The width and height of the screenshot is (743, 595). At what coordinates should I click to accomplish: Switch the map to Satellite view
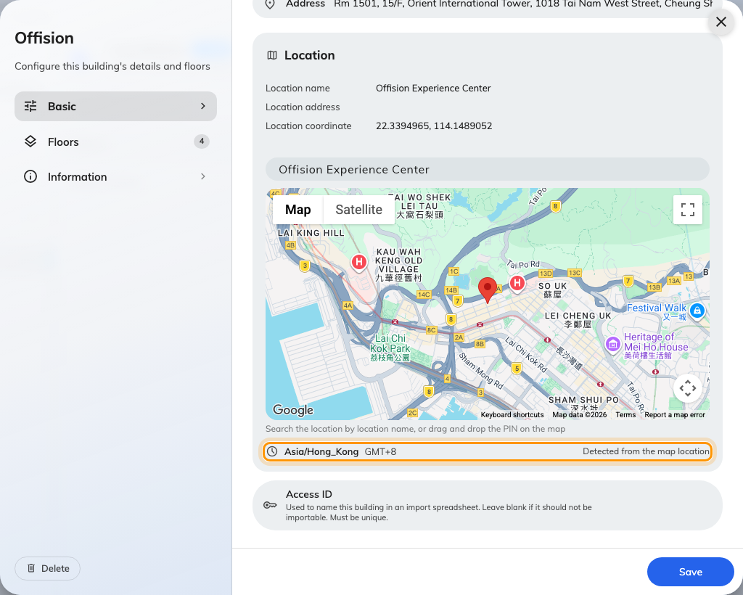358,210
